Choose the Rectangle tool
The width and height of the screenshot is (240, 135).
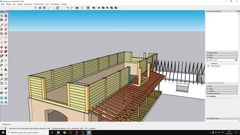[1, 29]
